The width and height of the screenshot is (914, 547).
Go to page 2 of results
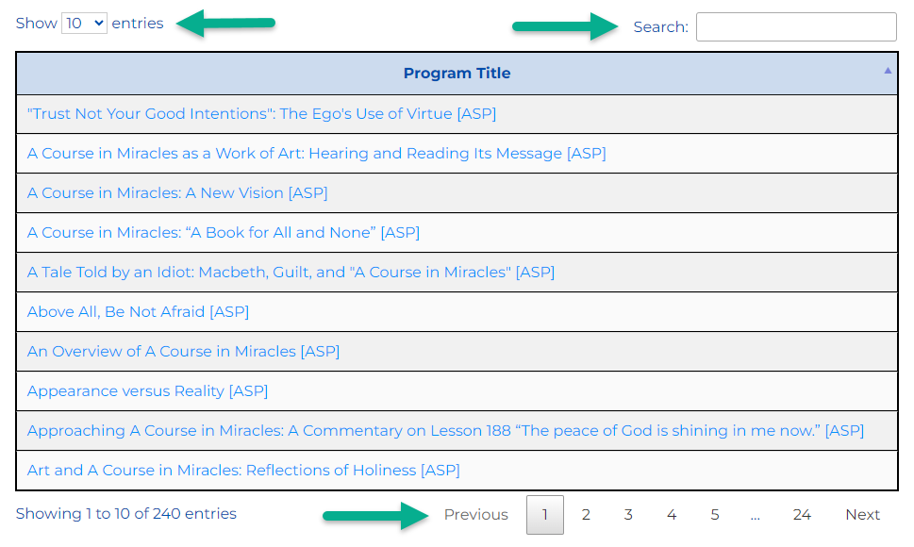586,515
